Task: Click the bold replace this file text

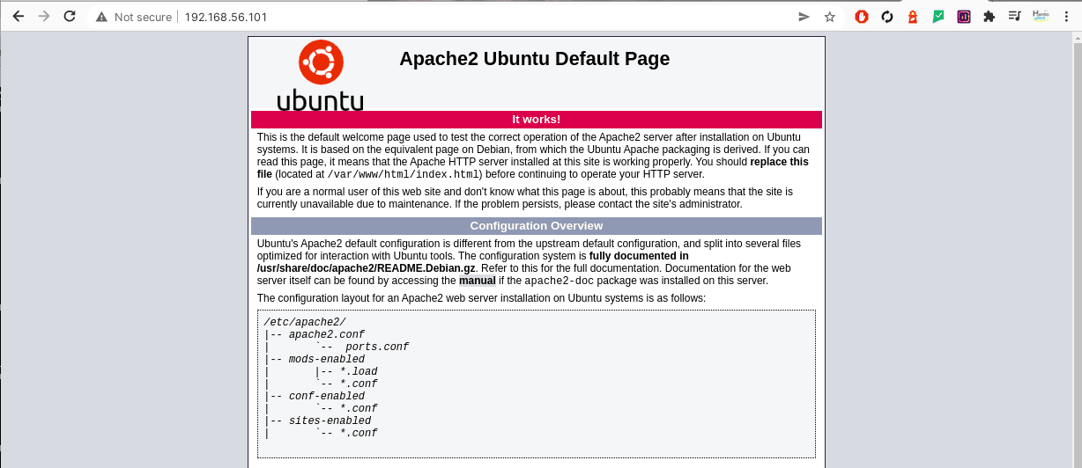Action: 533,168
